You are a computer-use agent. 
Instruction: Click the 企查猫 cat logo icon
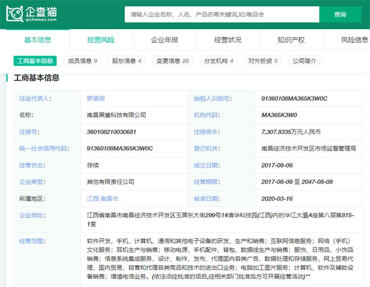click(x=15, y=14)
